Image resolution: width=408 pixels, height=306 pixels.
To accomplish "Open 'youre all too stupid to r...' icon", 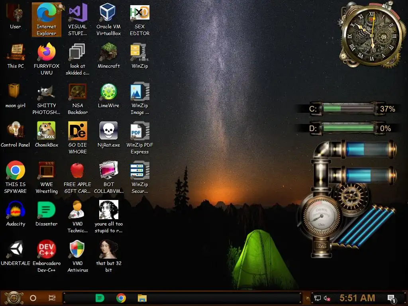I will coord(108,217).
